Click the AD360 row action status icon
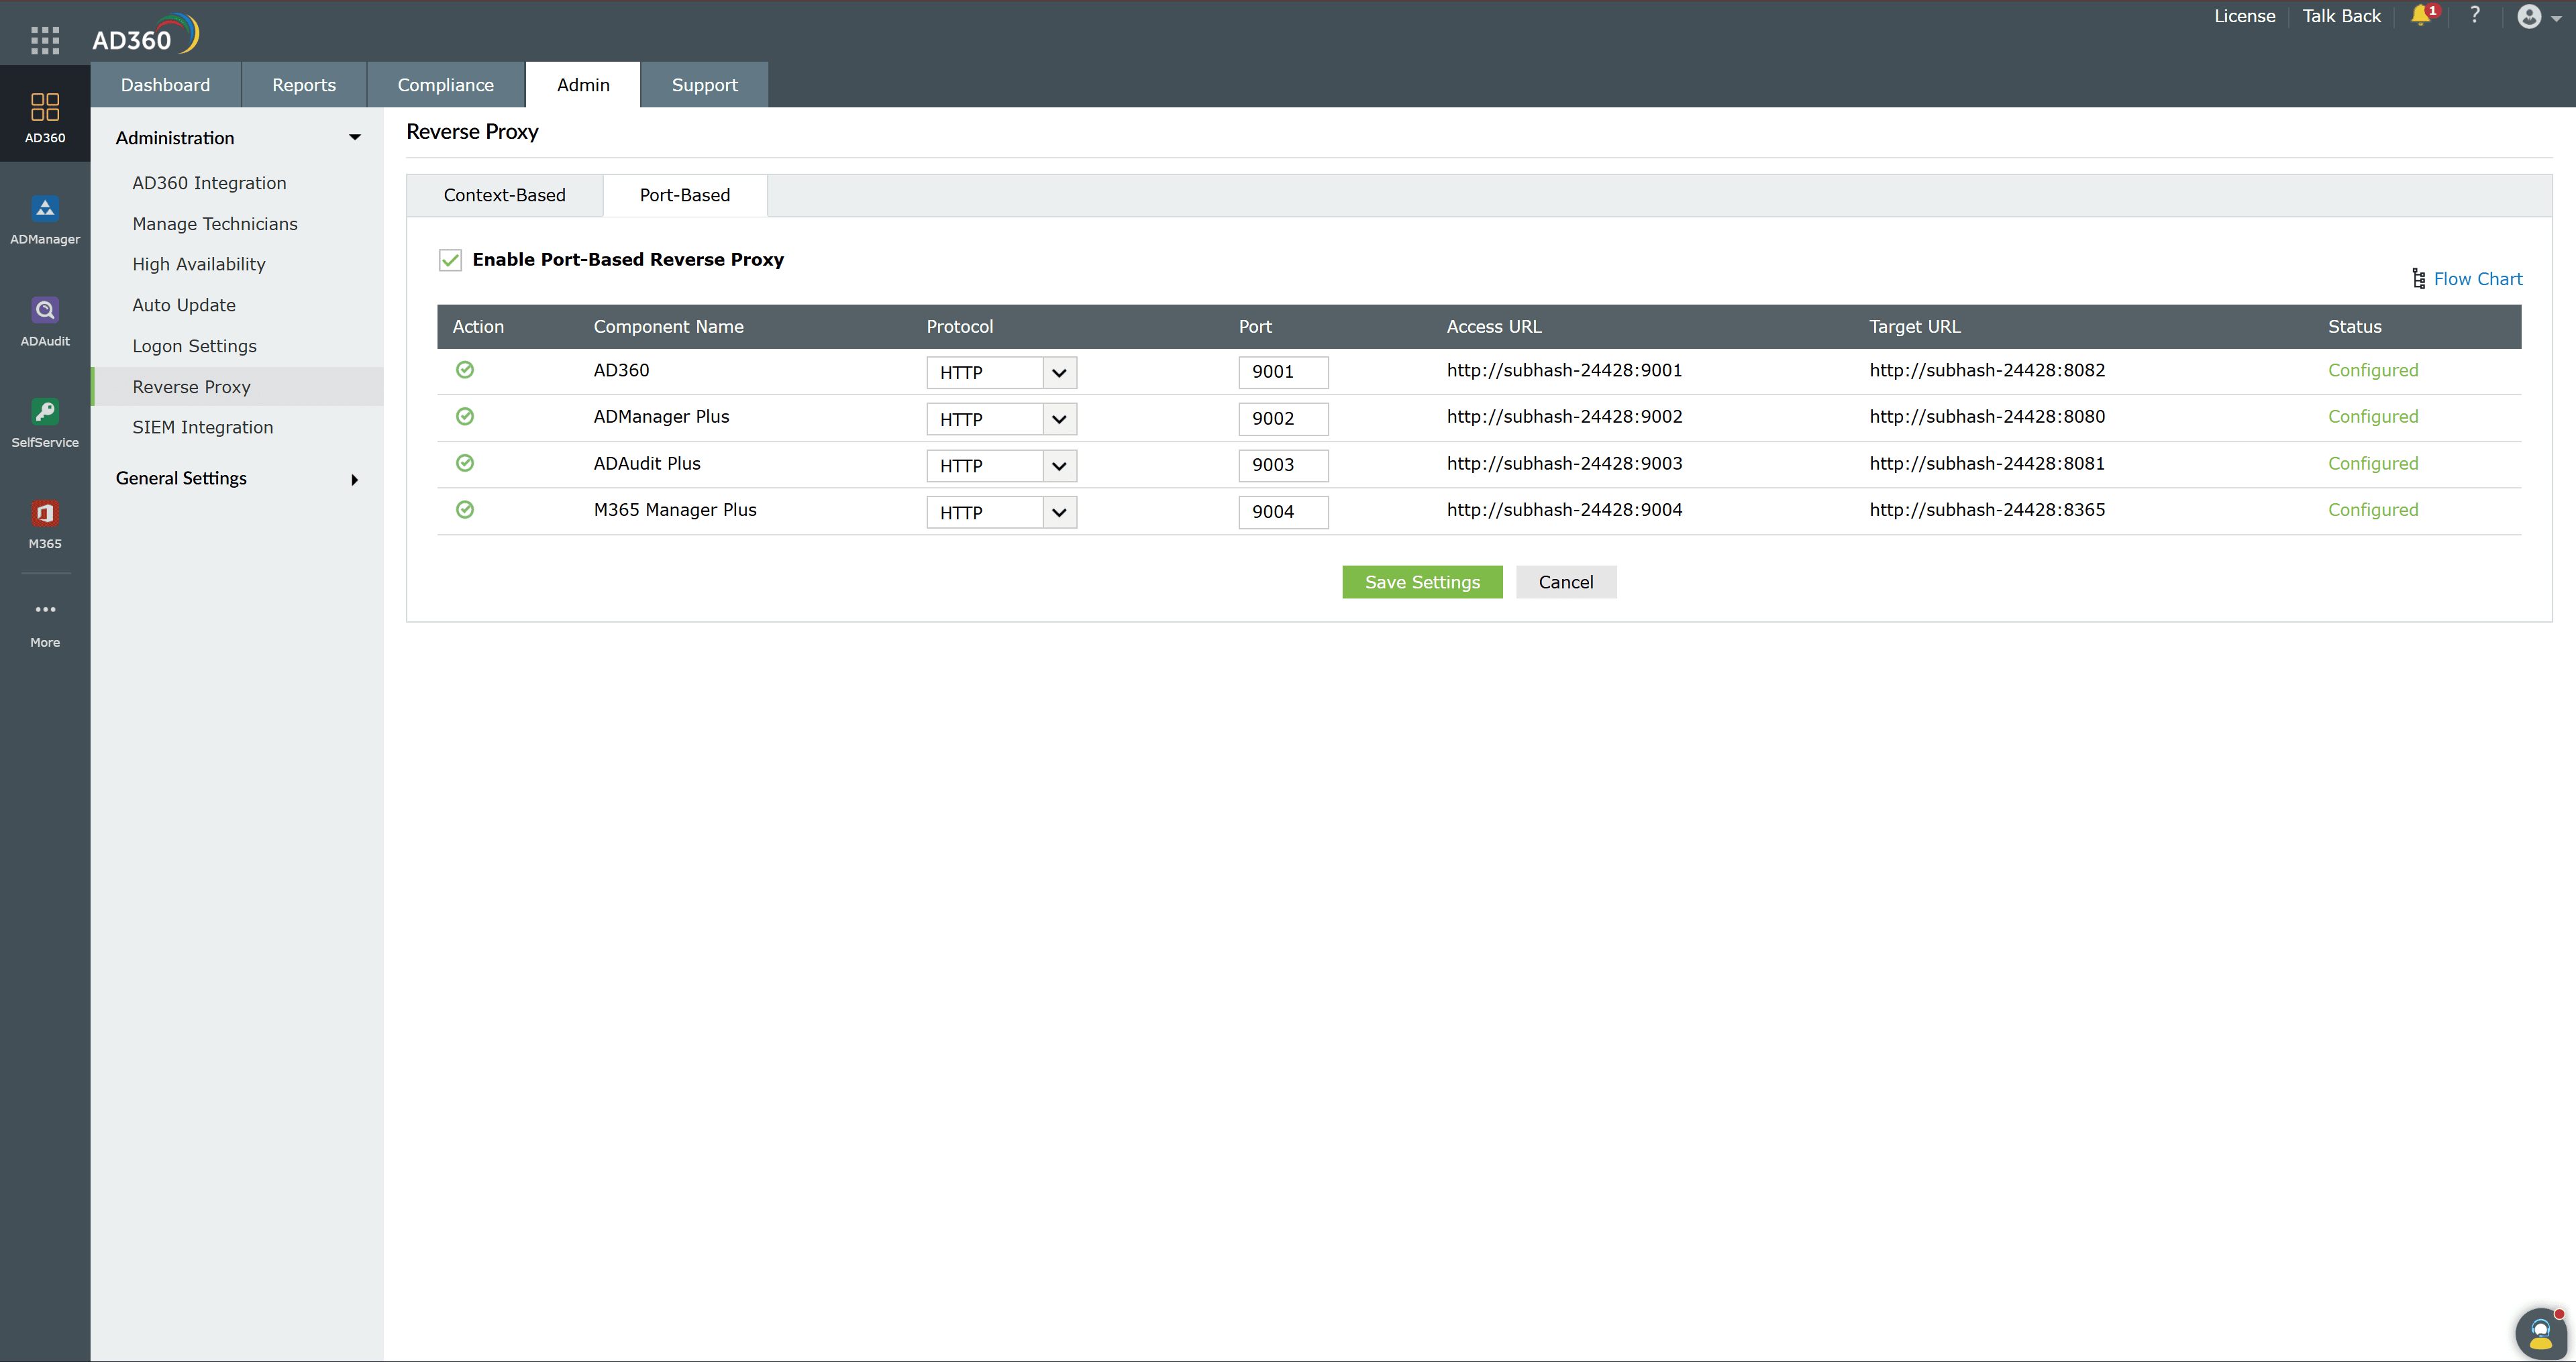The width and height of the screenshot is (2576, 1362). pos(465,370)
